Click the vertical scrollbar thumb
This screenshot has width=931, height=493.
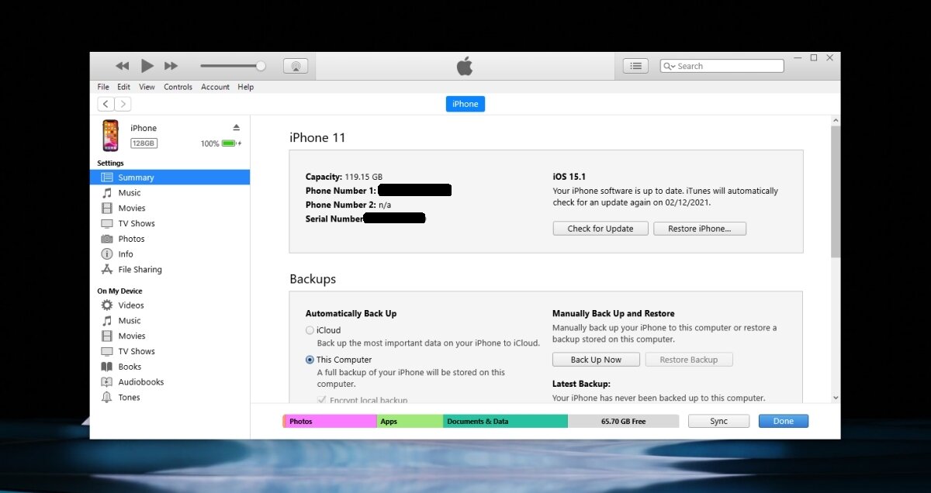(x=836, y=191)
